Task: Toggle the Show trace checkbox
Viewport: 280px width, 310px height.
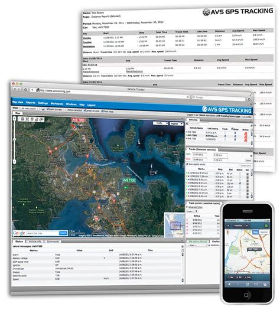Action: (102, 112)
